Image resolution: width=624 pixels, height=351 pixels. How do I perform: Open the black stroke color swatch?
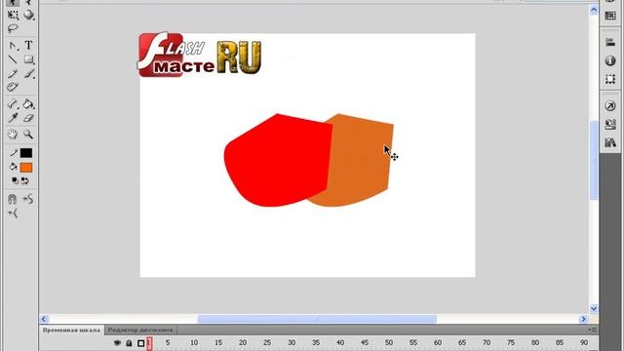coord(26,153)
